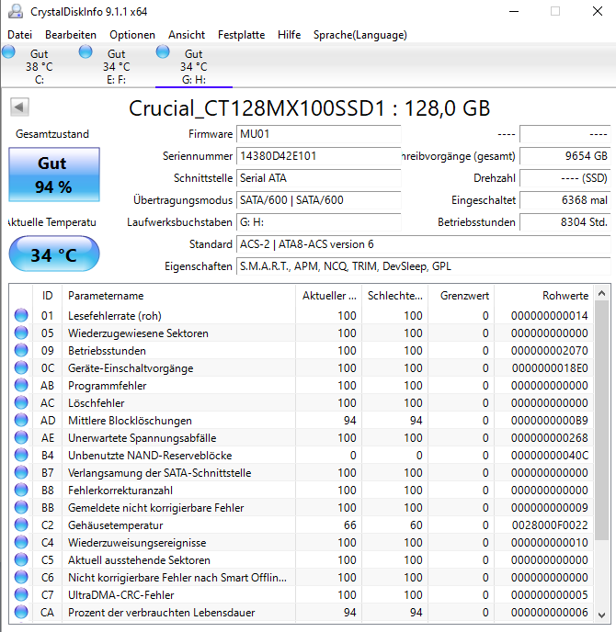Screen dimensions: 616x632
Task: Click status icon of Gemeldete nicht korrigierbare Fehler
Action: click(x=21, y=507)
